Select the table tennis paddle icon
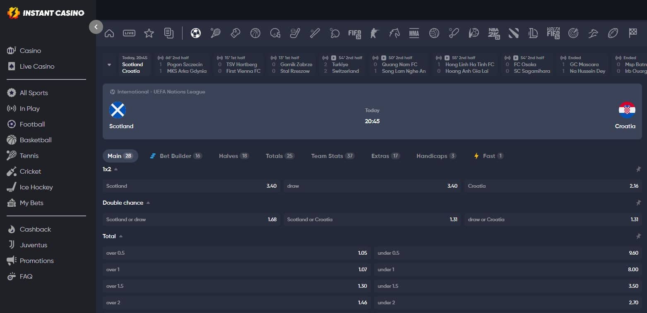Image resolution: width=647 pixels, height=313 pixels. (x=335, y=33)
